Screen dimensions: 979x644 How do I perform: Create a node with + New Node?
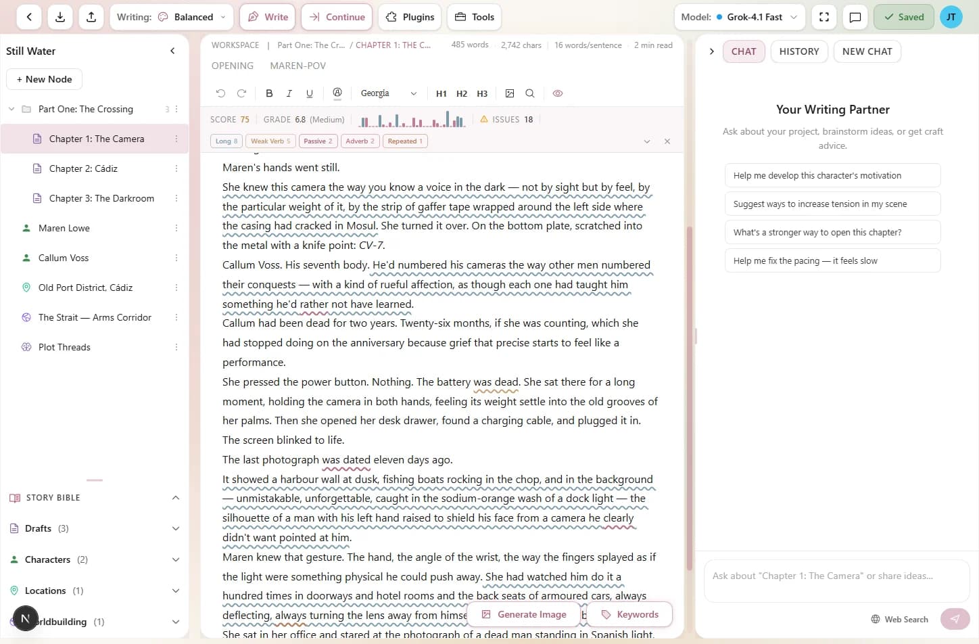pyautogui.click(x=43, y=79)
